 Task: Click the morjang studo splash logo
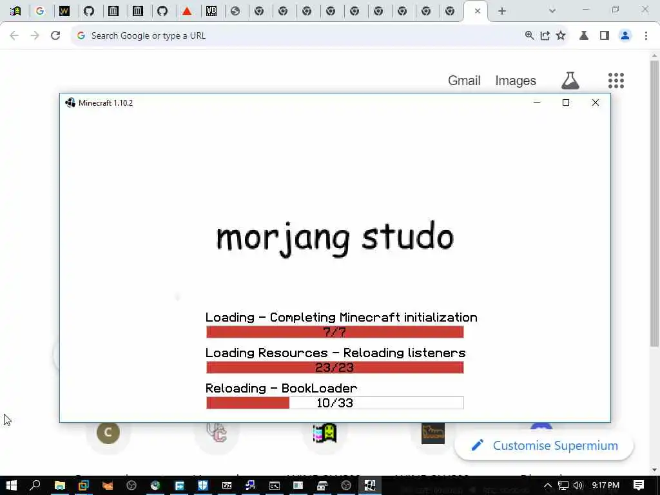point(335,238)
